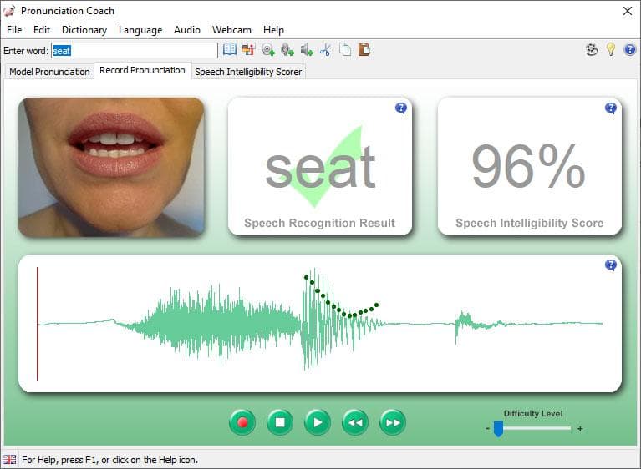Click the scissors cut icon

click(325, 50)
